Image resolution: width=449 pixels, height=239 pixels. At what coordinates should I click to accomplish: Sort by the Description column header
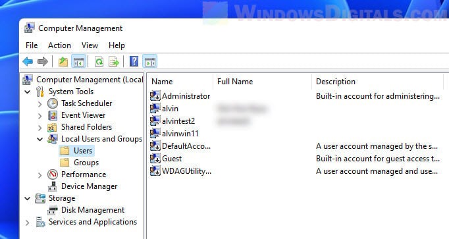point(377,82)
